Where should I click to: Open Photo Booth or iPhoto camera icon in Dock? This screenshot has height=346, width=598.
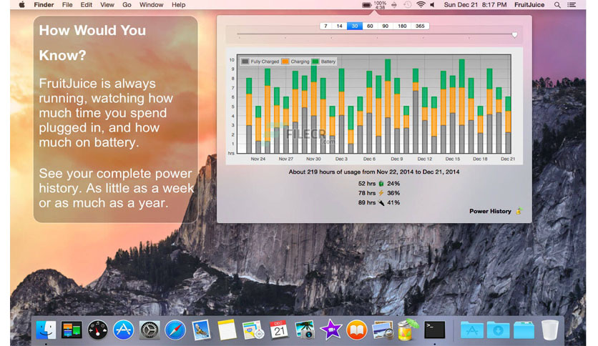[305, 330]
